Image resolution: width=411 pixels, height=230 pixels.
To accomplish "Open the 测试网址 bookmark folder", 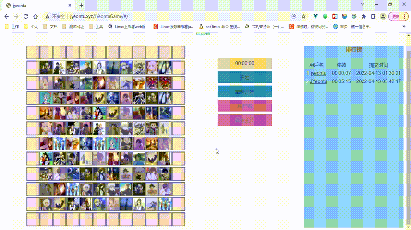I will click(x=73, y=27).
